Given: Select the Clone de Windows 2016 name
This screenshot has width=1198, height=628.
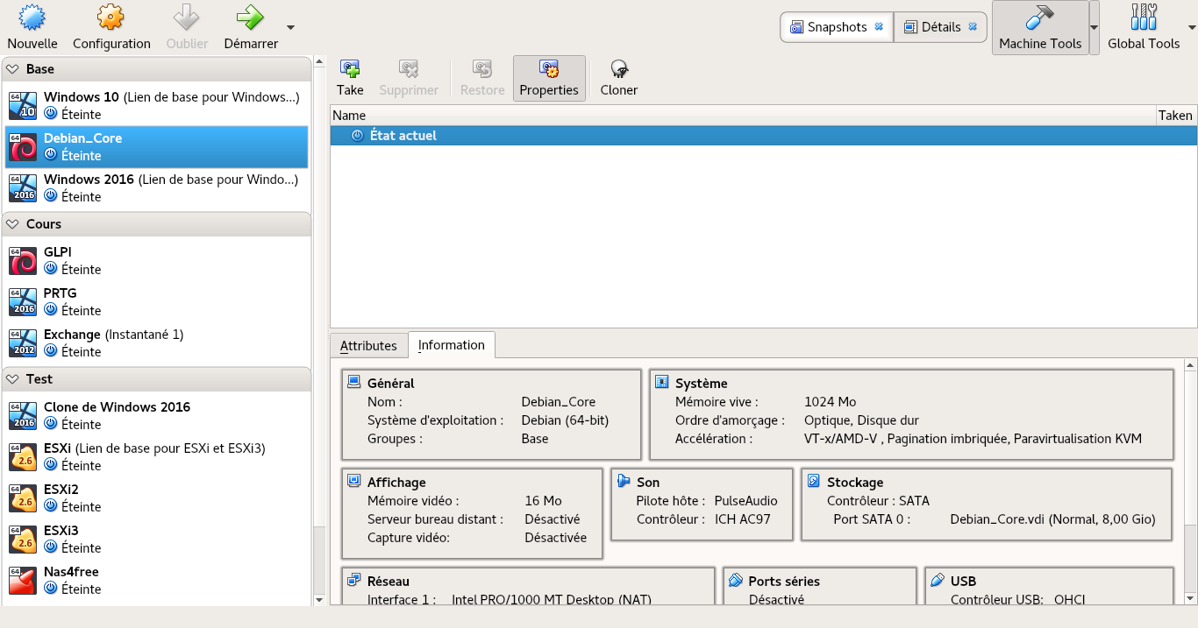Looking at the screenshot, I should (117, 407).
